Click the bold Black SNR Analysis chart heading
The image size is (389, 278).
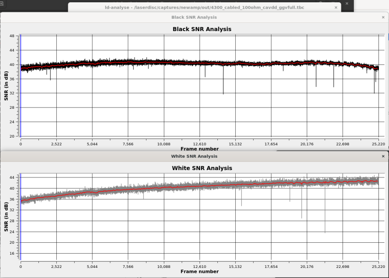[x=201, y=29]
